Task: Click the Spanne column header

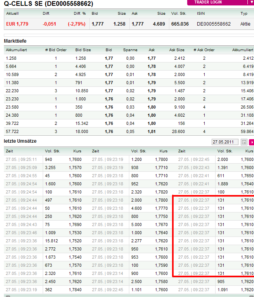Action: (x=130, y=50)
